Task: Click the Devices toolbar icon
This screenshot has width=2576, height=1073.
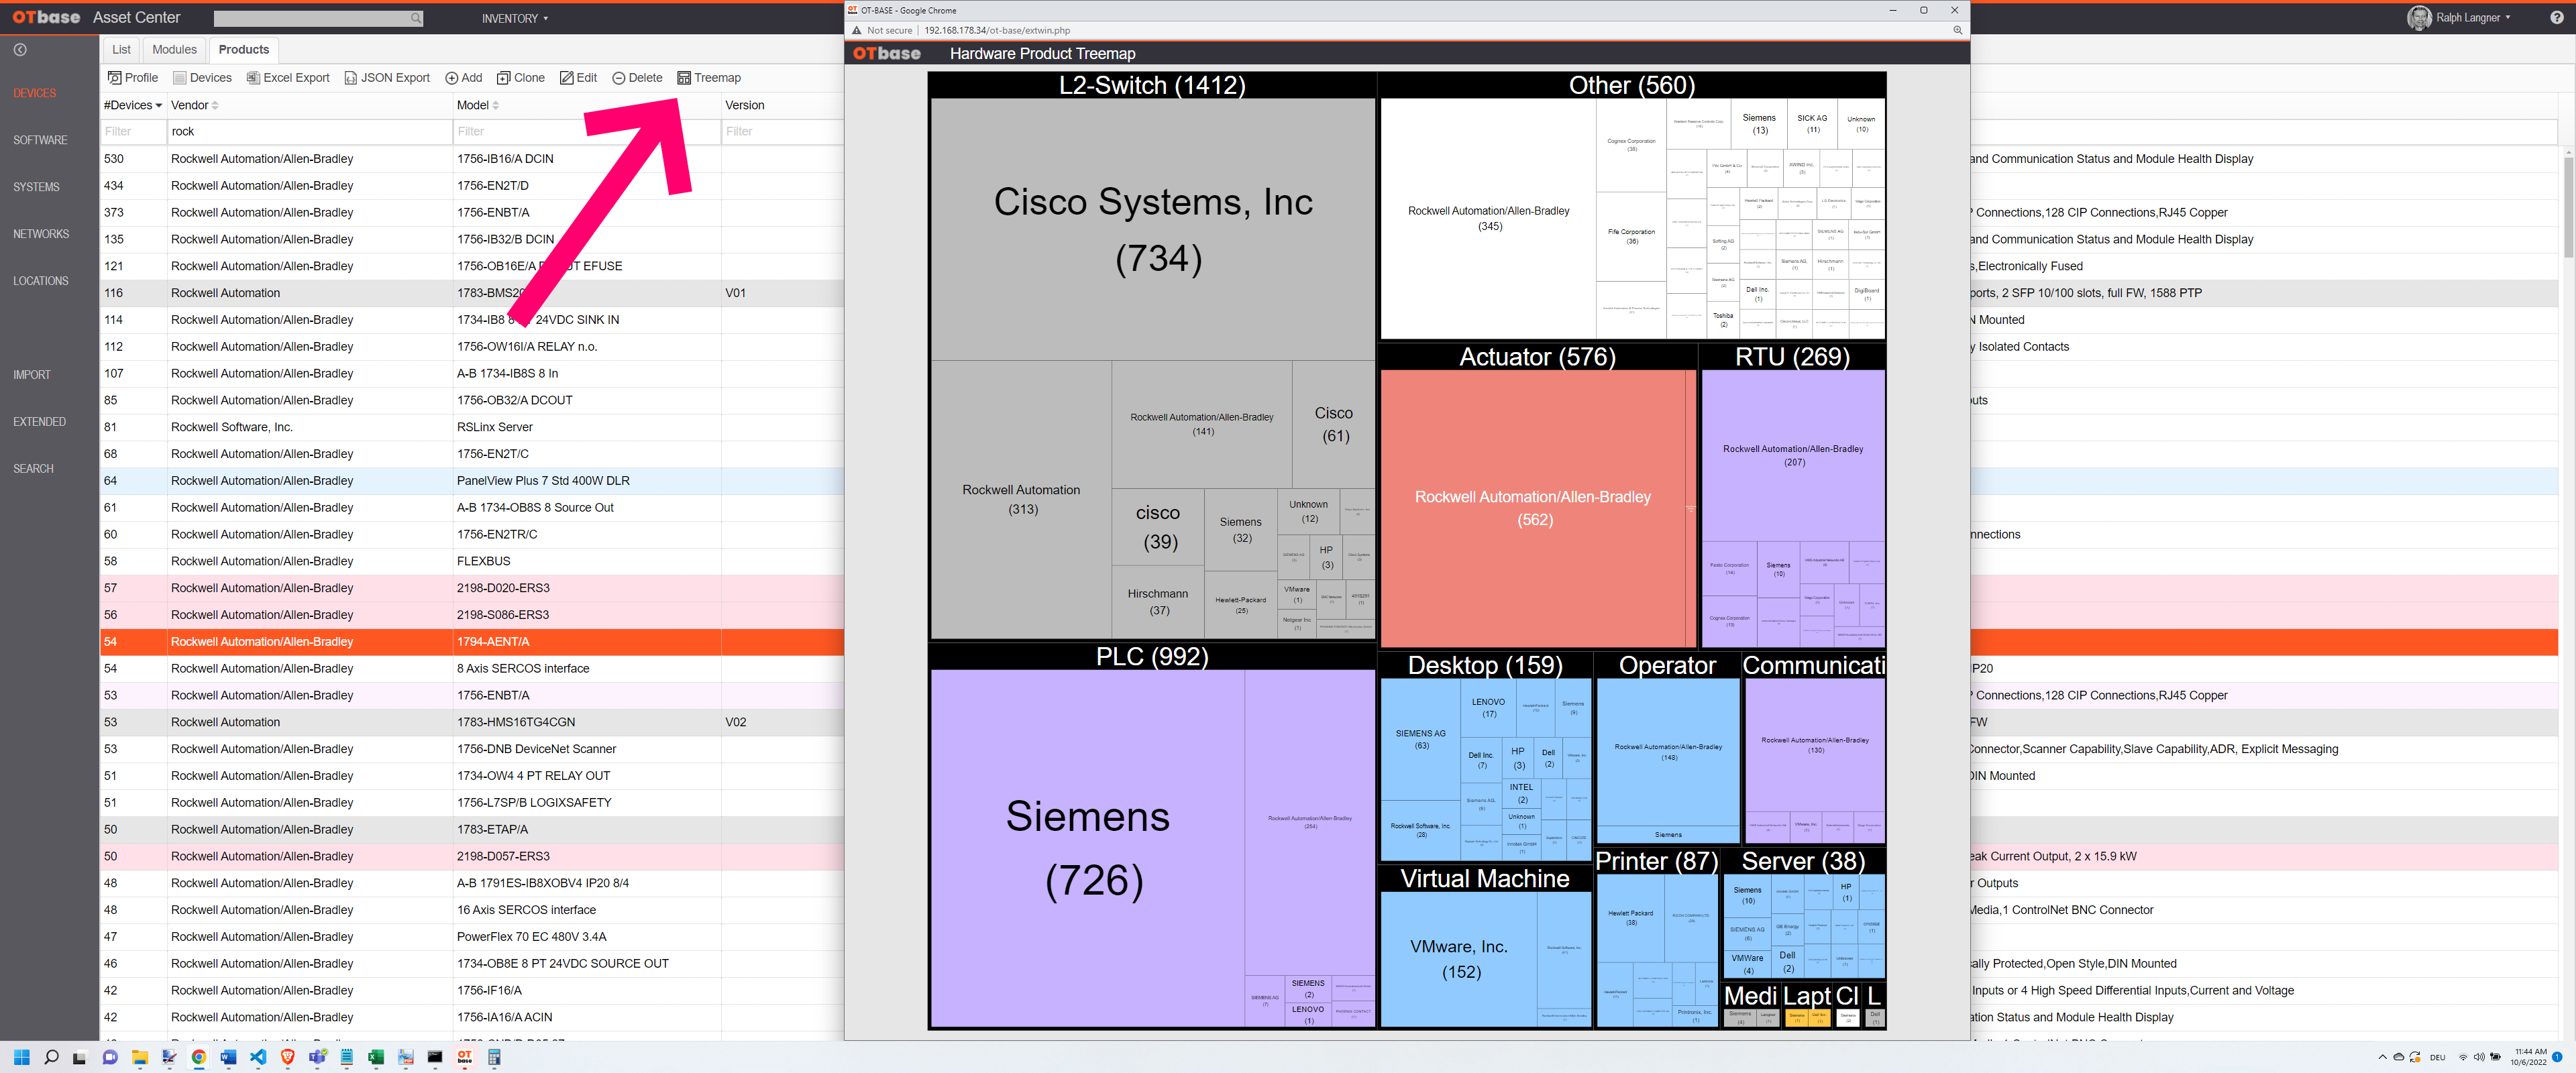Action: pos(180,78)
